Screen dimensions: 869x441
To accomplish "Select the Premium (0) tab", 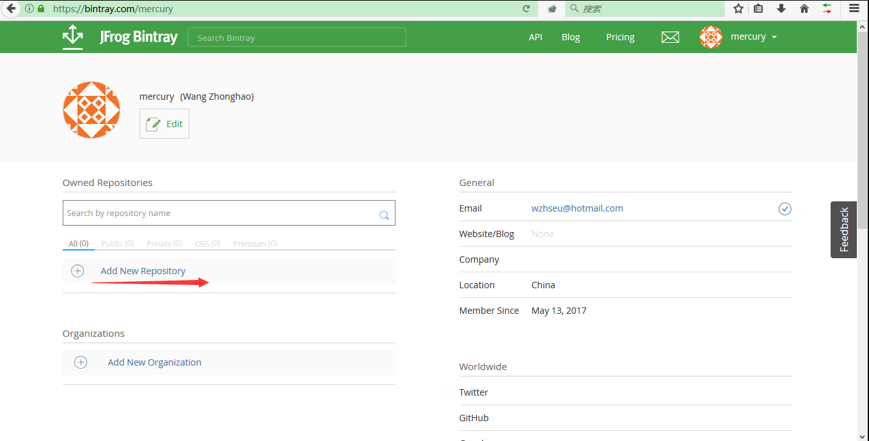I will click(255, 244).
